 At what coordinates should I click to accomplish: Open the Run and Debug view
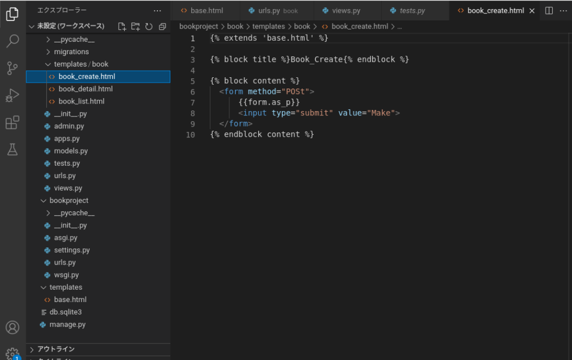12,95
